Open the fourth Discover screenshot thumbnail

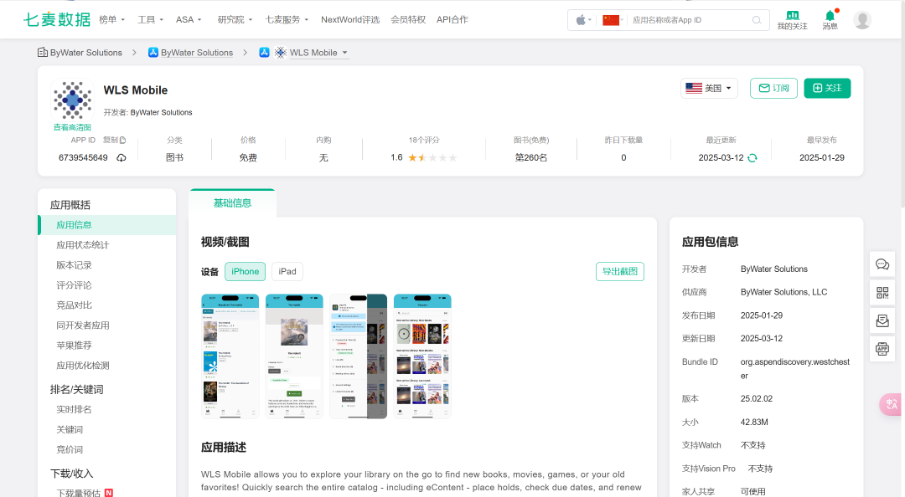click(x=421, y=356)
